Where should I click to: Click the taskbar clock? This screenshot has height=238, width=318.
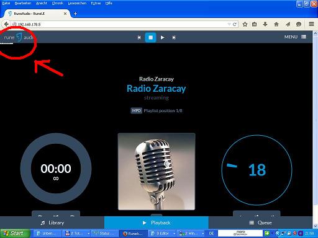(309, 234)
